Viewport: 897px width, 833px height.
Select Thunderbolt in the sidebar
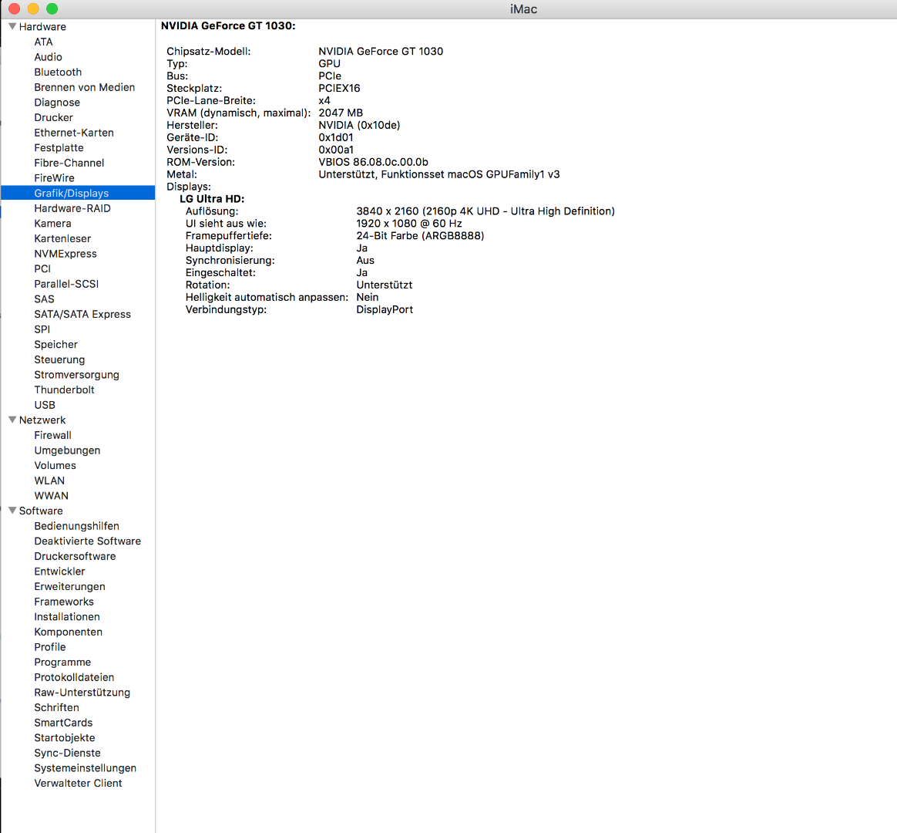pyautogui.click(x=64, y=390)
